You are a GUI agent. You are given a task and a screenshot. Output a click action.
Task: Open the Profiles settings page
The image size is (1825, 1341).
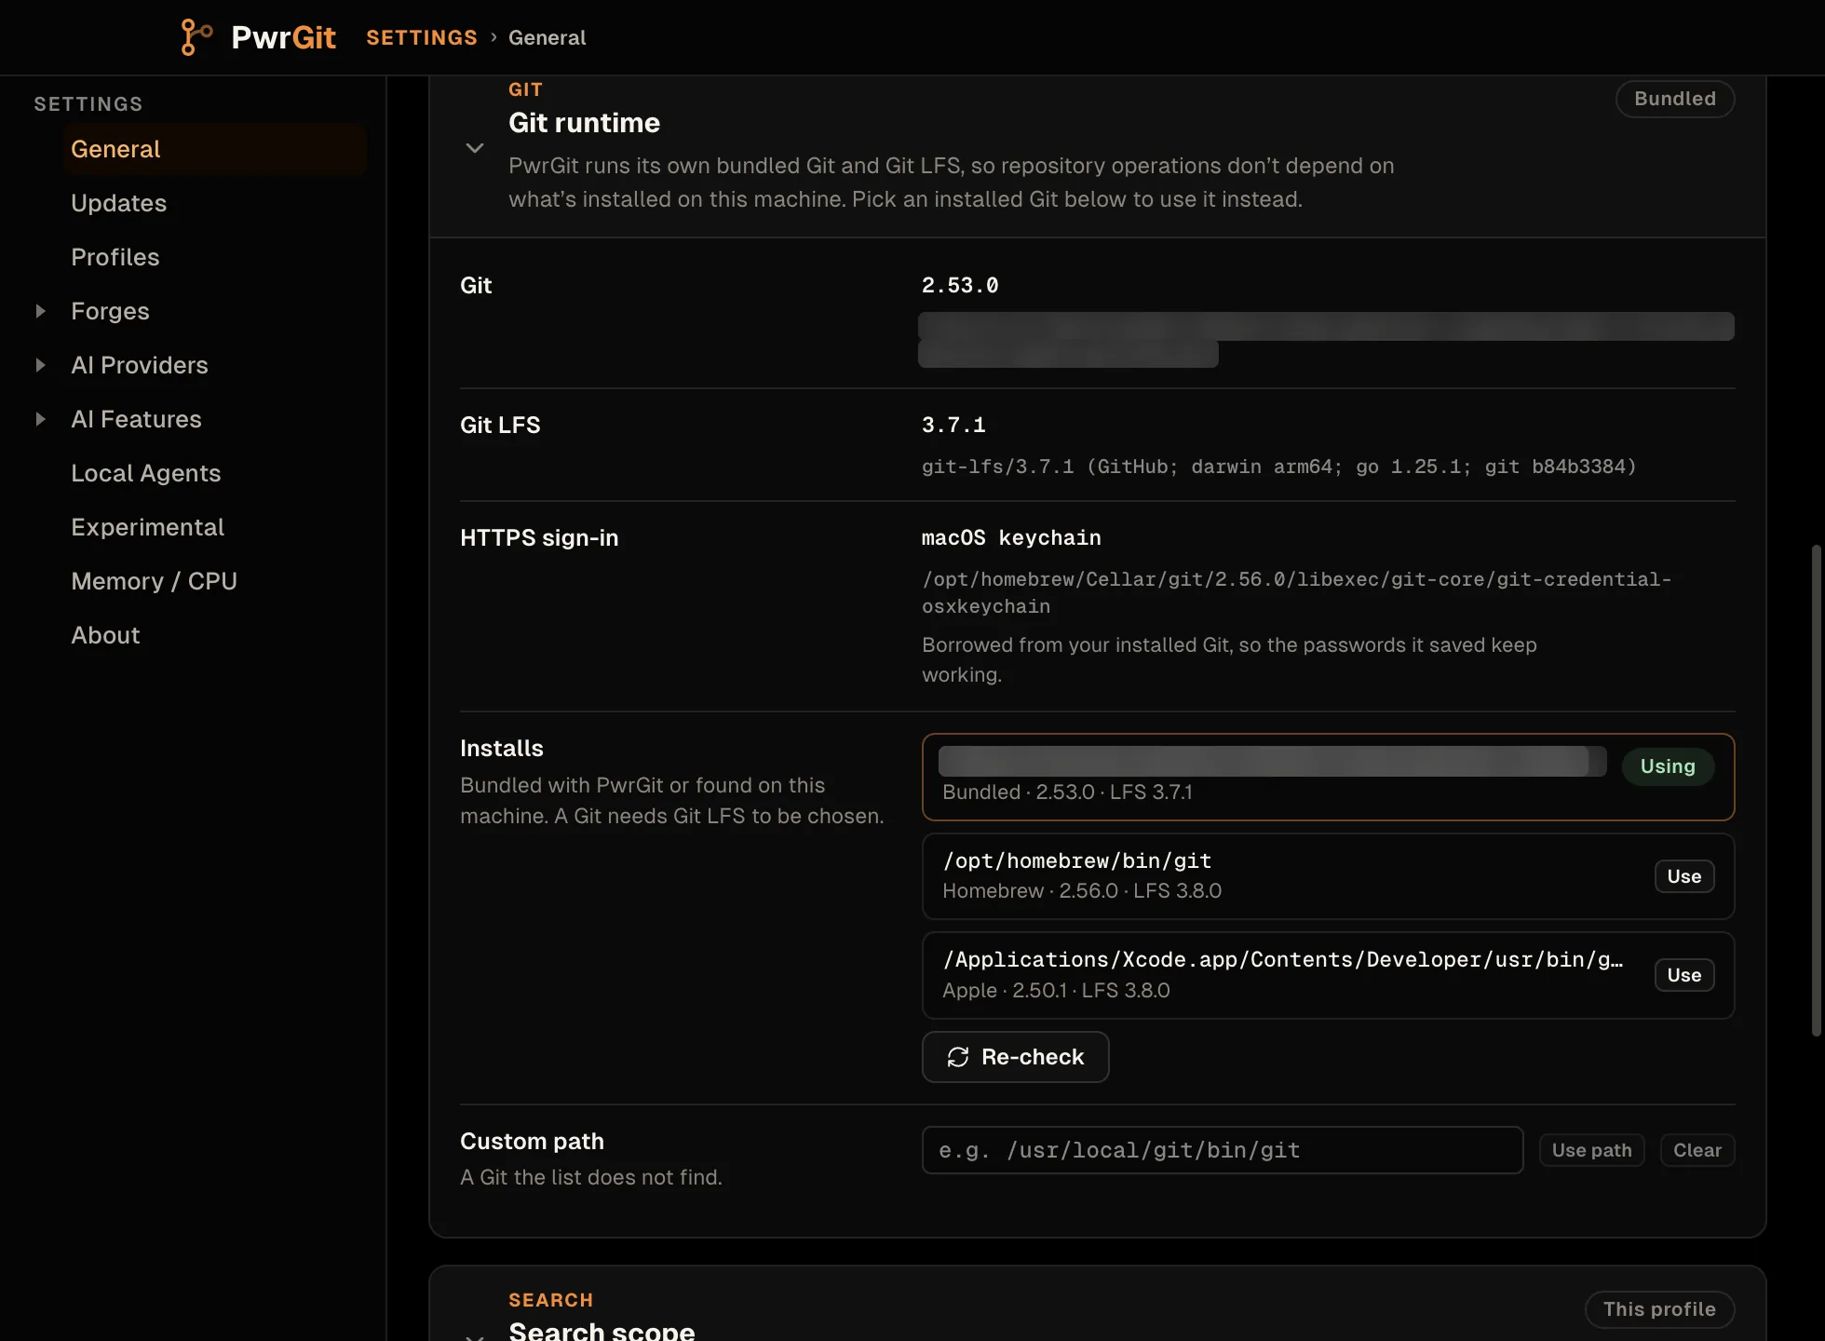click(x=115, y=257)
